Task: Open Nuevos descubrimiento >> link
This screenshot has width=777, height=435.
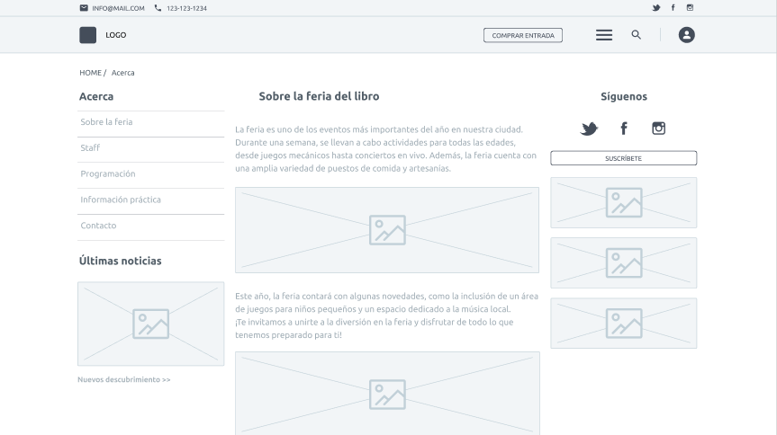Action: (x=124, y=379)
